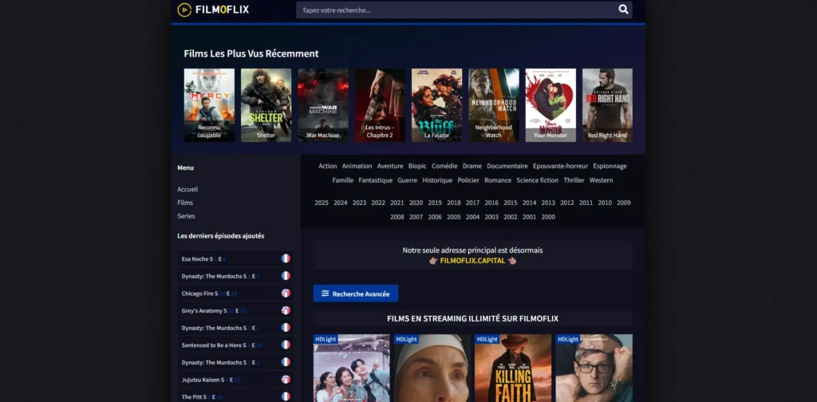Open Jujutsu Kaisen latest episode row
Image resolution: width=817 pixels, height=402 pixels.
point(235,379)
